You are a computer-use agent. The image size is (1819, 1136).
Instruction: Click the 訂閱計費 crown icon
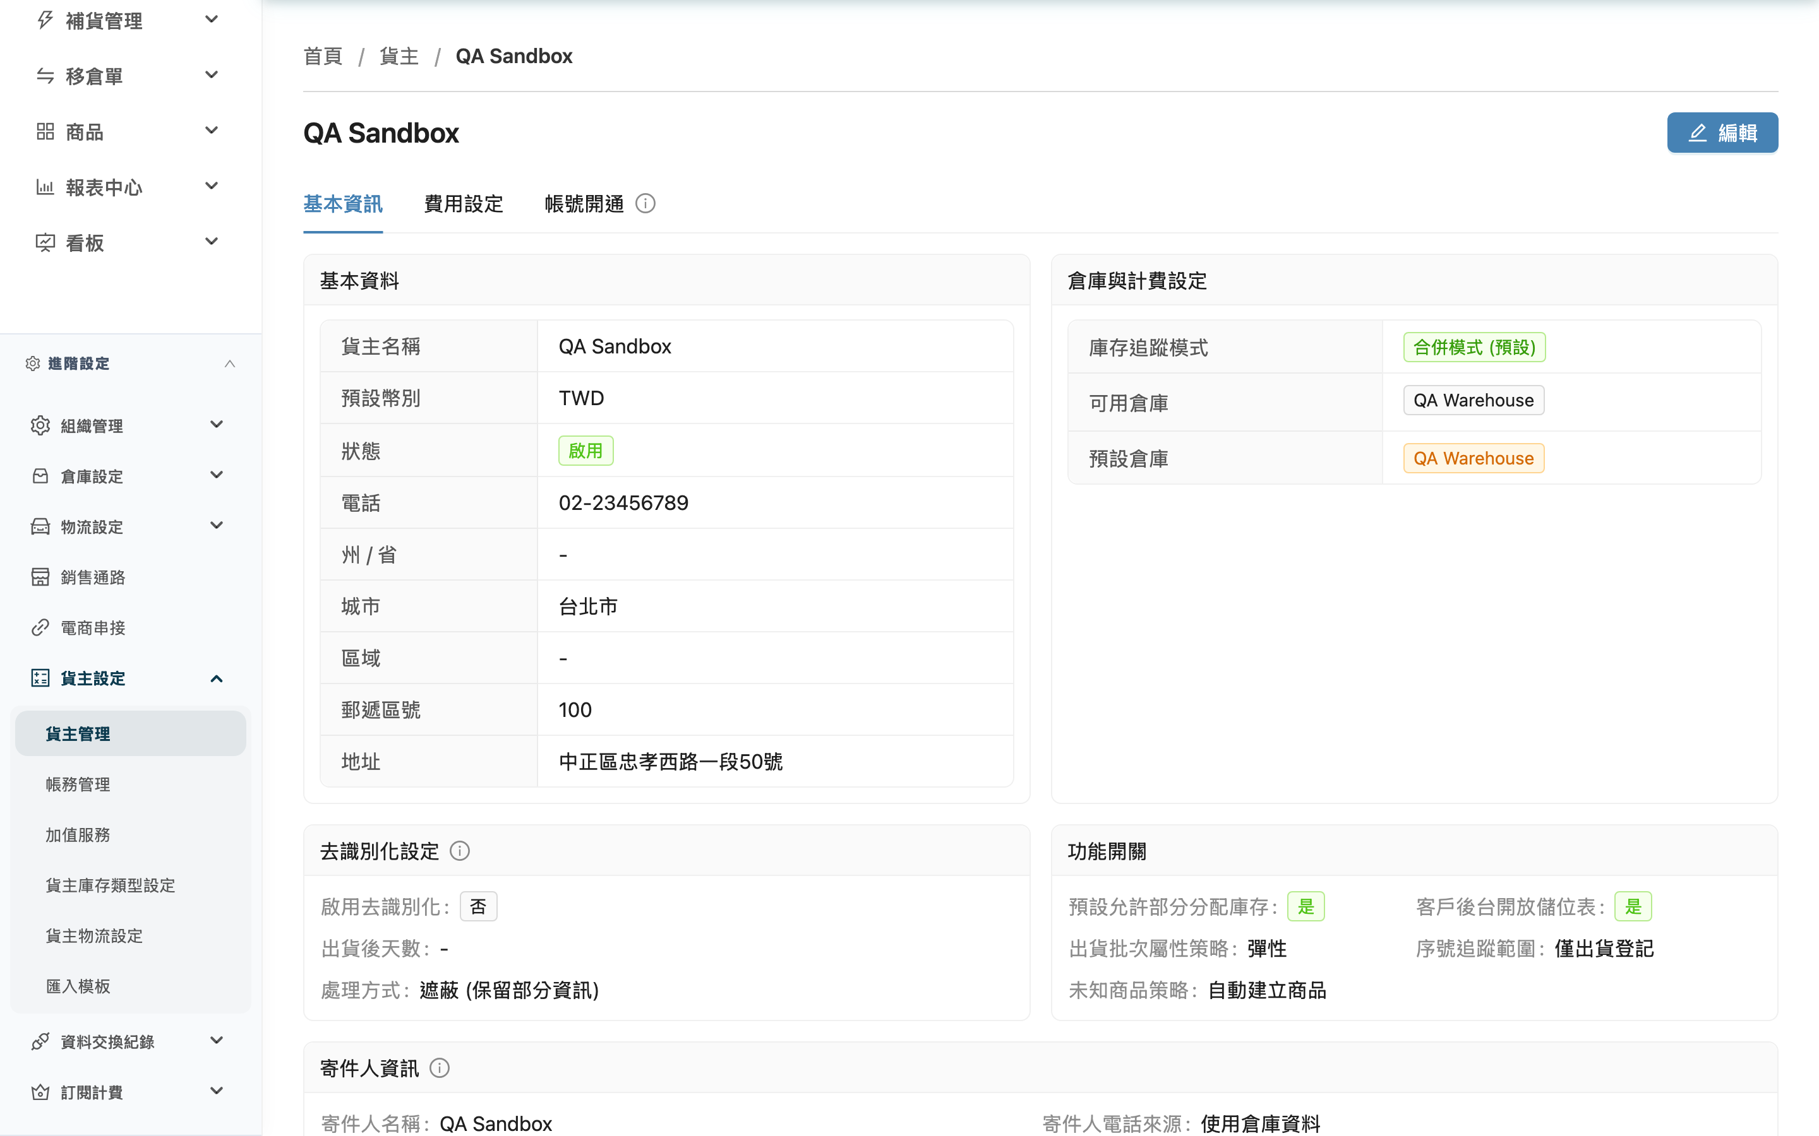pyautogui.click(x=40, y=1092)
